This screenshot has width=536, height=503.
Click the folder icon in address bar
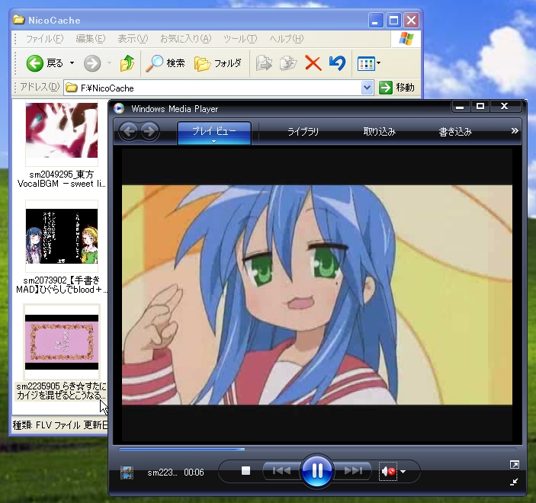point(72,88)
